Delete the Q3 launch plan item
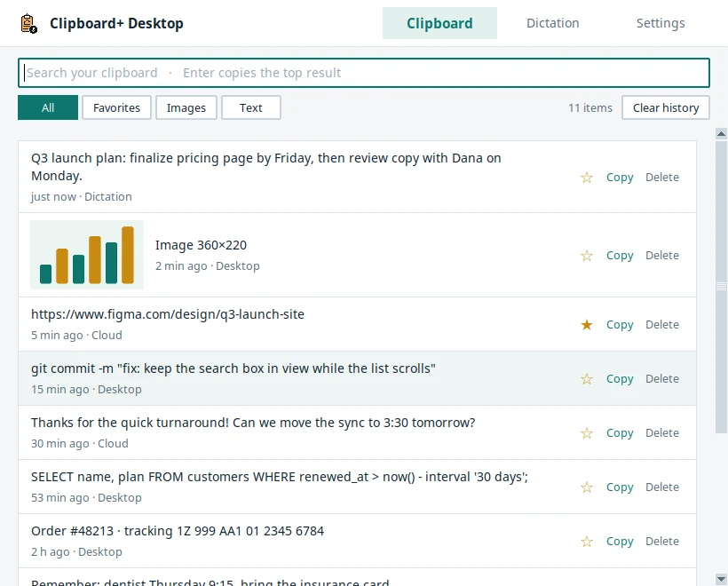This screenshot has height=586, width=728. click(x=662, y=178)
